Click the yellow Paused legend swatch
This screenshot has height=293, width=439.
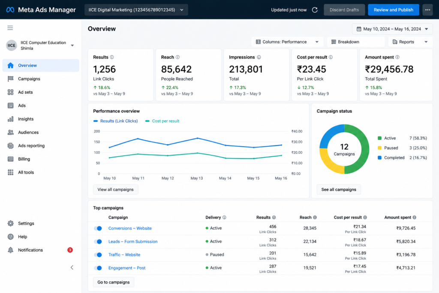point(379,148)
